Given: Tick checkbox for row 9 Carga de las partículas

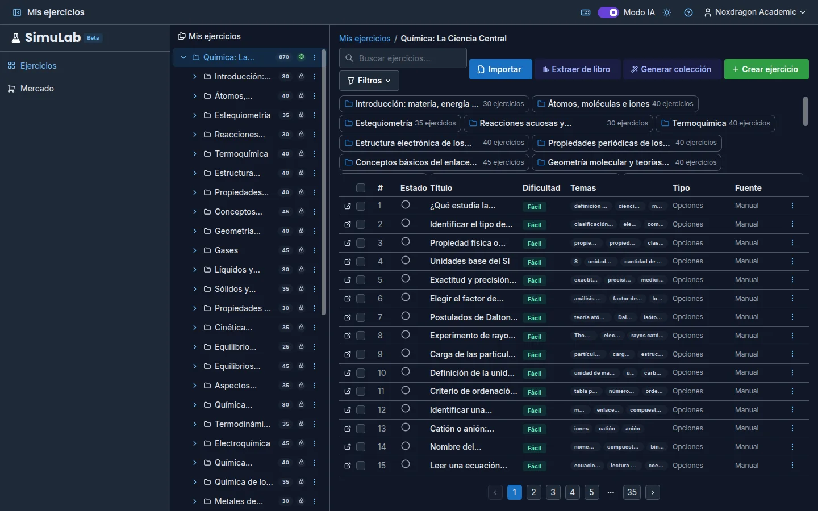Looking at the screenshot, I should click(x=361, y=354).
